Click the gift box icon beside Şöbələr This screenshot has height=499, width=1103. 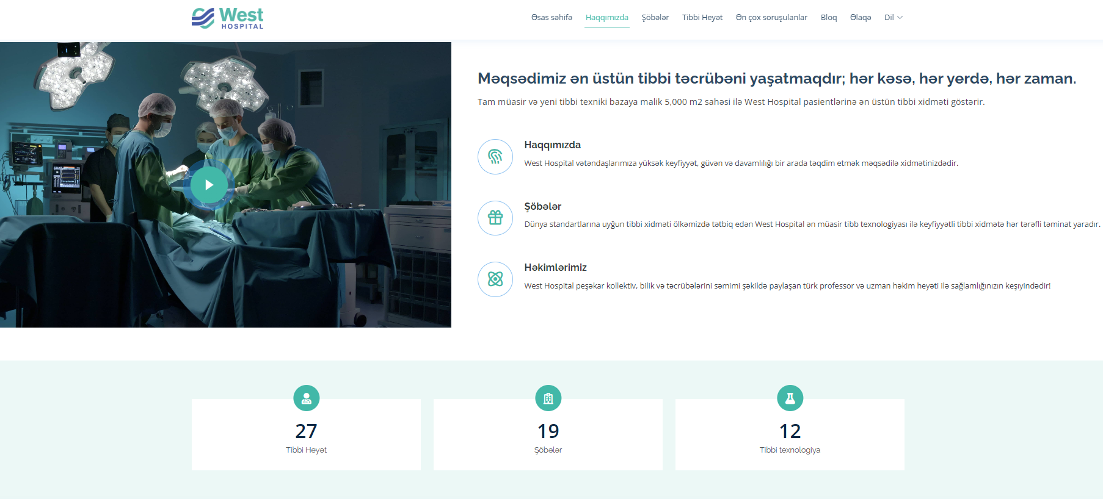coord(495,218)
